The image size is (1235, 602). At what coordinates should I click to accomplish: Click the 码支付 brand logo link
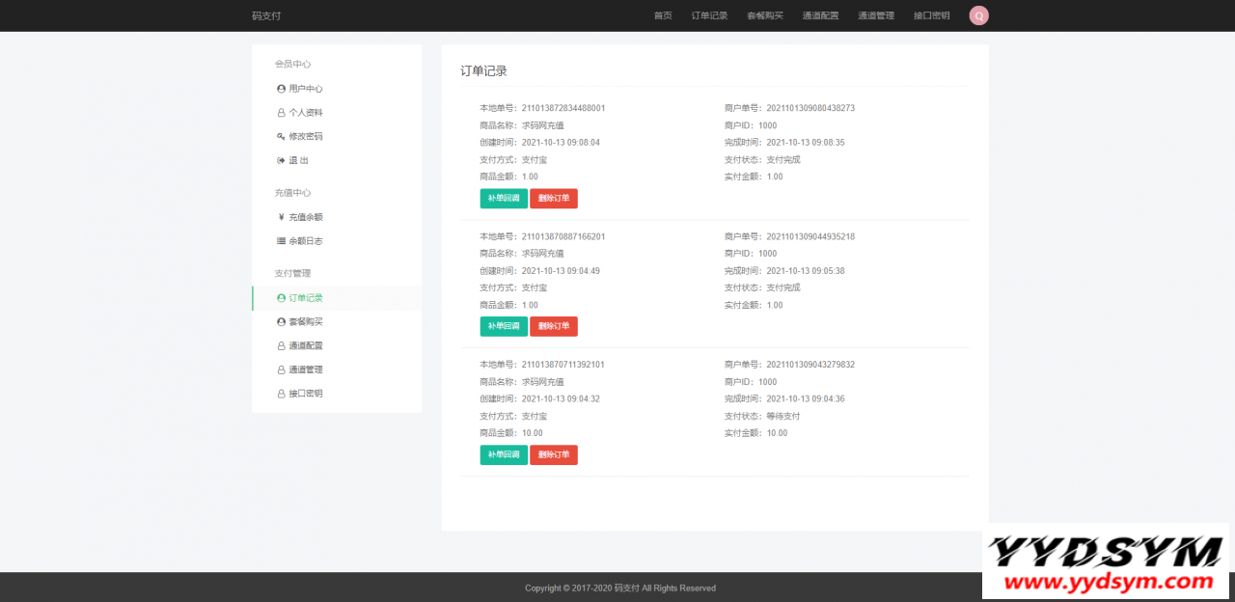[266, 16]
